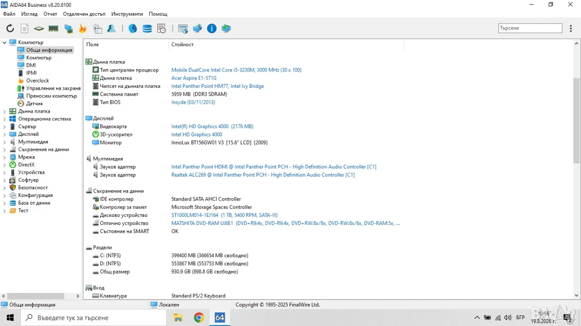The image size is (581, 326).
Task: Click the CPU chip toolbar icon
Action: click(x=39, y=29)
